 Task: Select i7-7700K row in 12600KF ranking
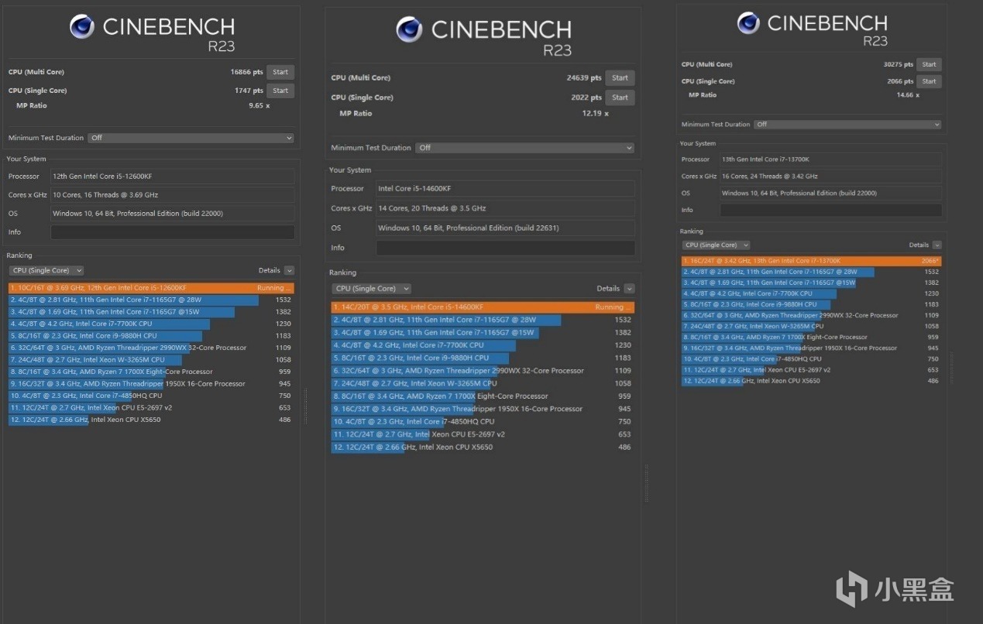[x=152, y=324]
